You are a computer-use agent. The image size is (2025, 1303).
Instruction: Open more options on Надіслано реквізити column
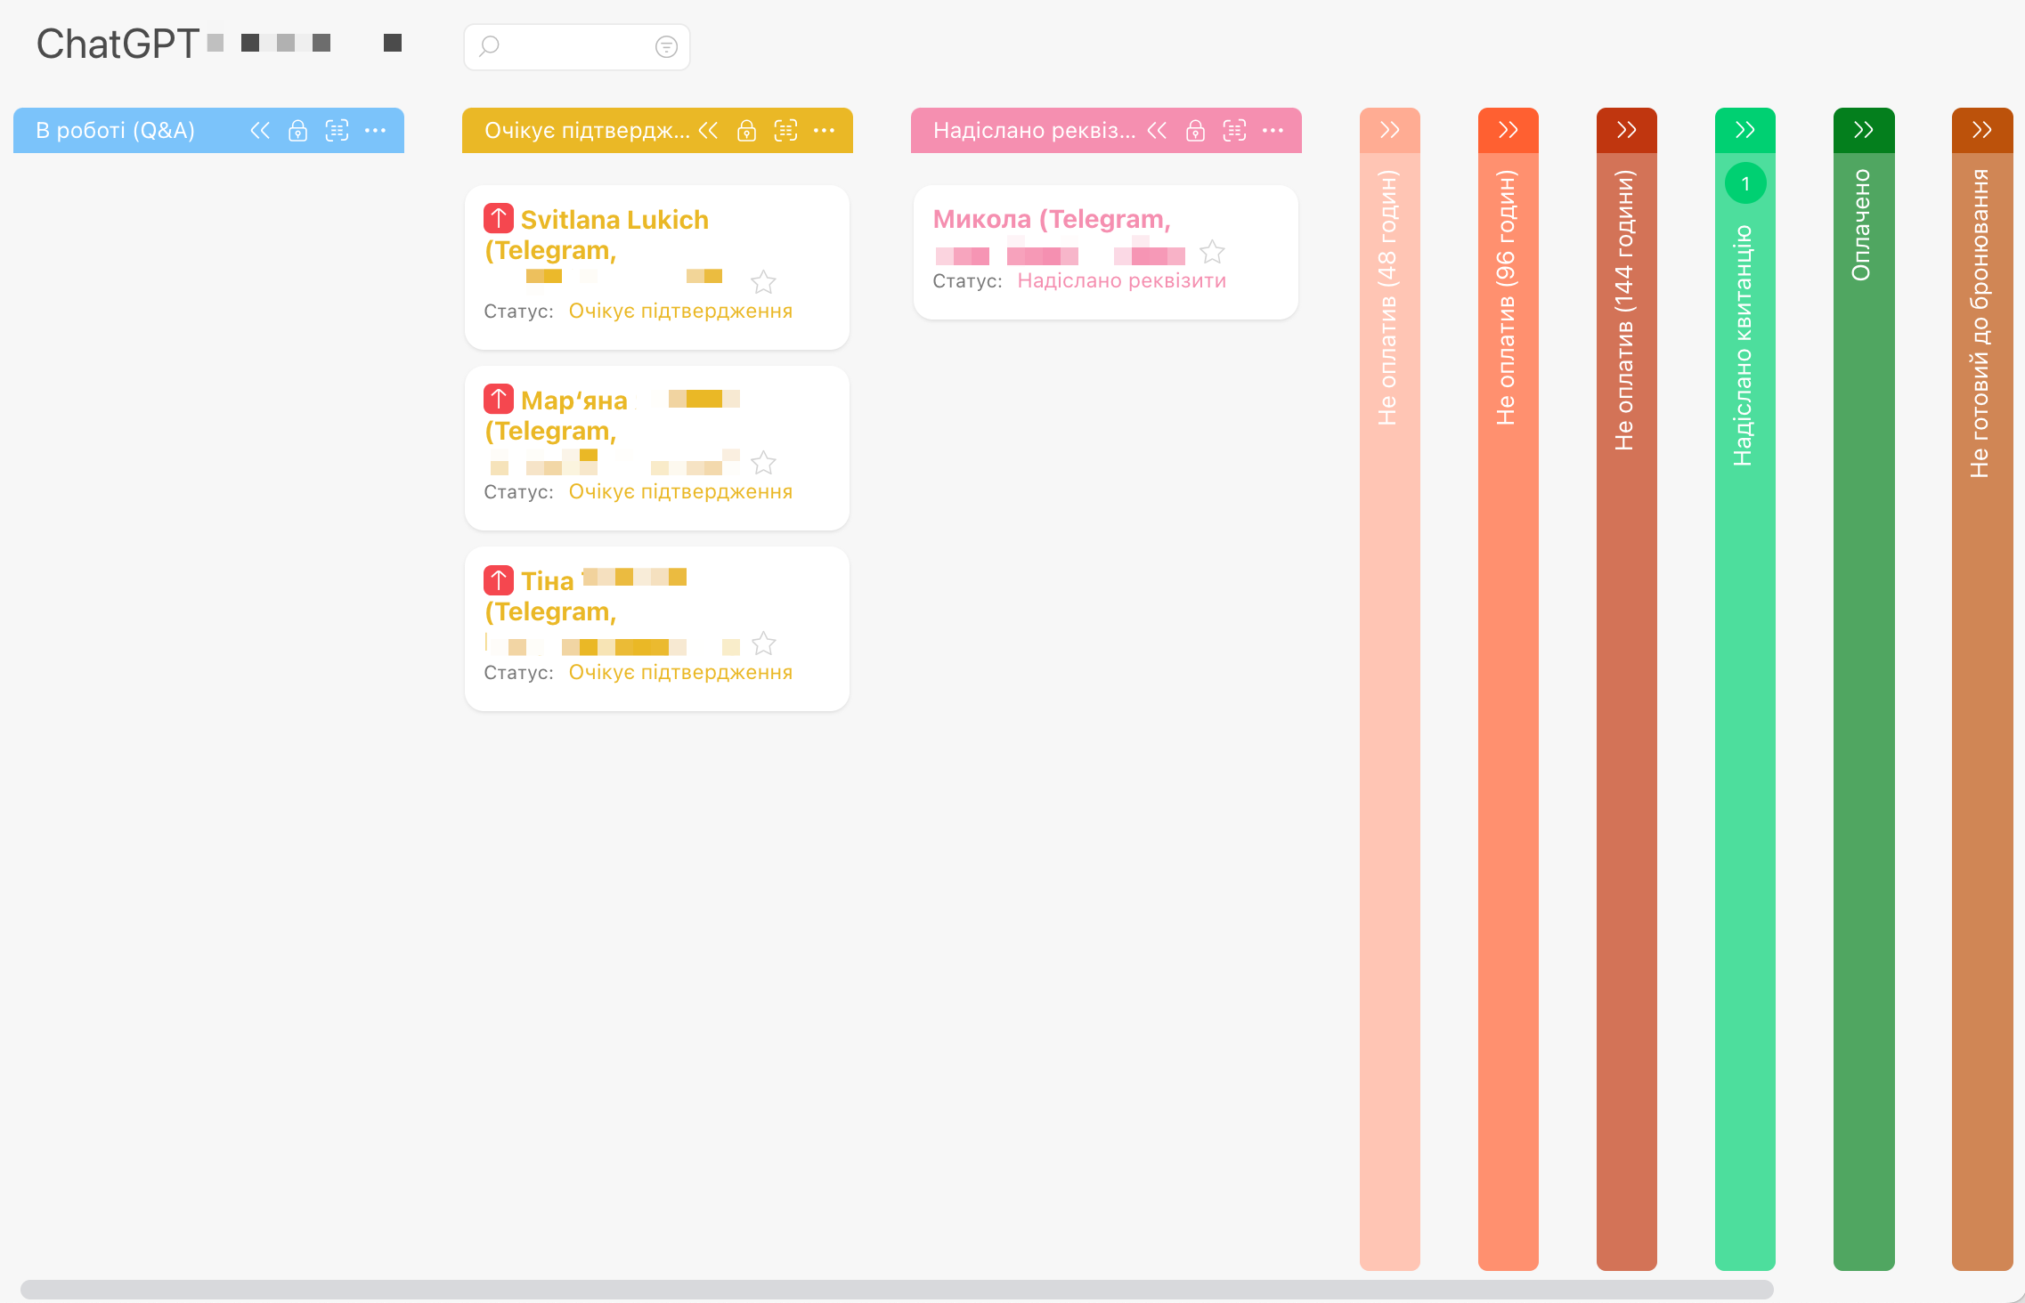point(1273,131)
